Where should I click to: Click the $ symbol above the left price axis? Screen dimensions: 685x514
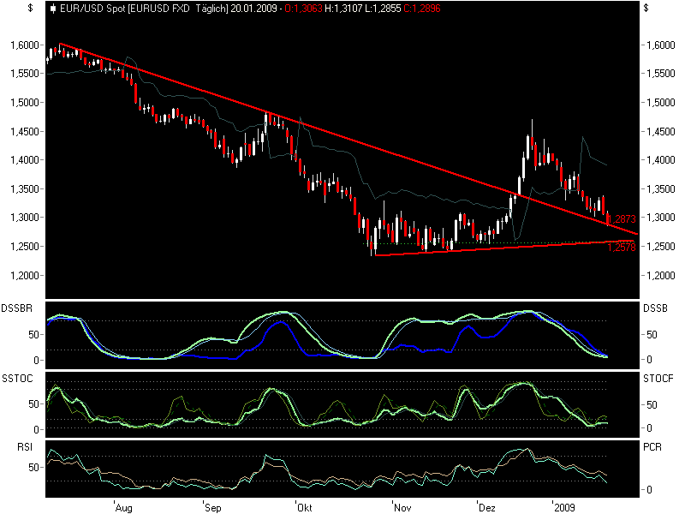[x=30, y=8]
